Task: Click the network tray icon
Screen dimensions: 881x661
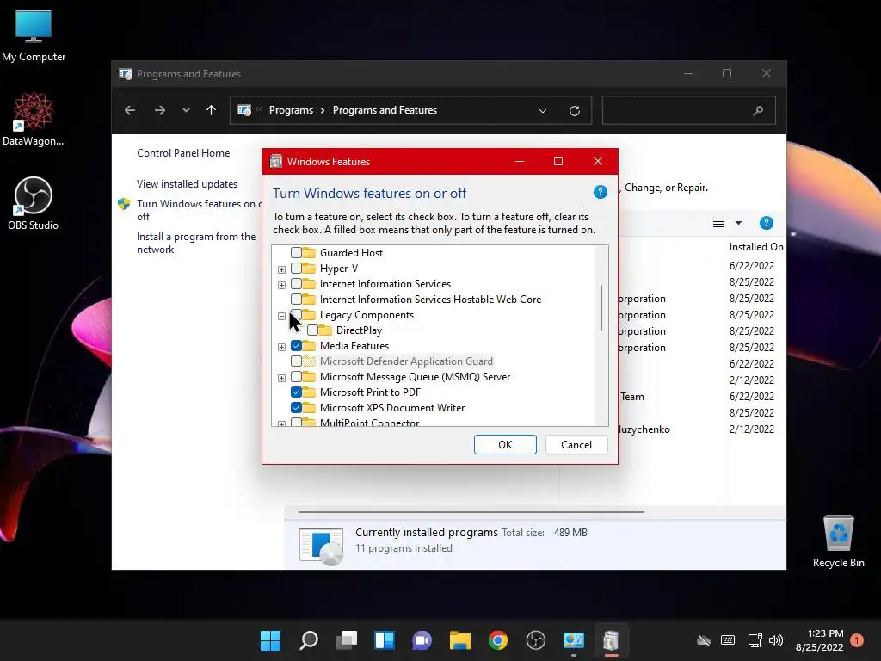Action: point(755,640)
